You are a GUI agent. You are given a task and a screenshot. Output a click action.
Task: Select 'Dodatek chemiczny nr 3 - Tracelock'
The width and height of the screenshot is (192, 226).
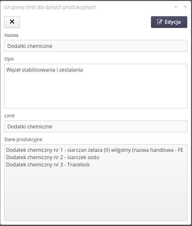point(48,165)
